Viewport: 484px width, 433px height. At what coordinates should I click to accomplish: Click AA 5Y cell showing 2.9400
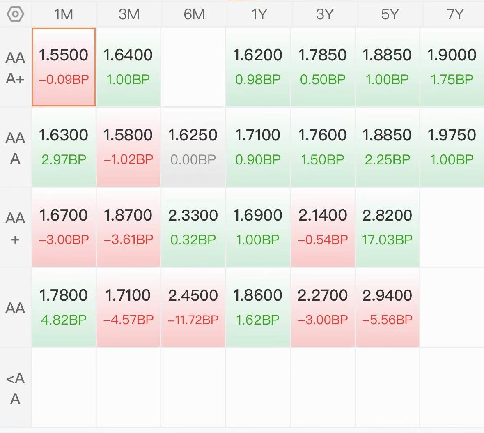pos(388,307)
